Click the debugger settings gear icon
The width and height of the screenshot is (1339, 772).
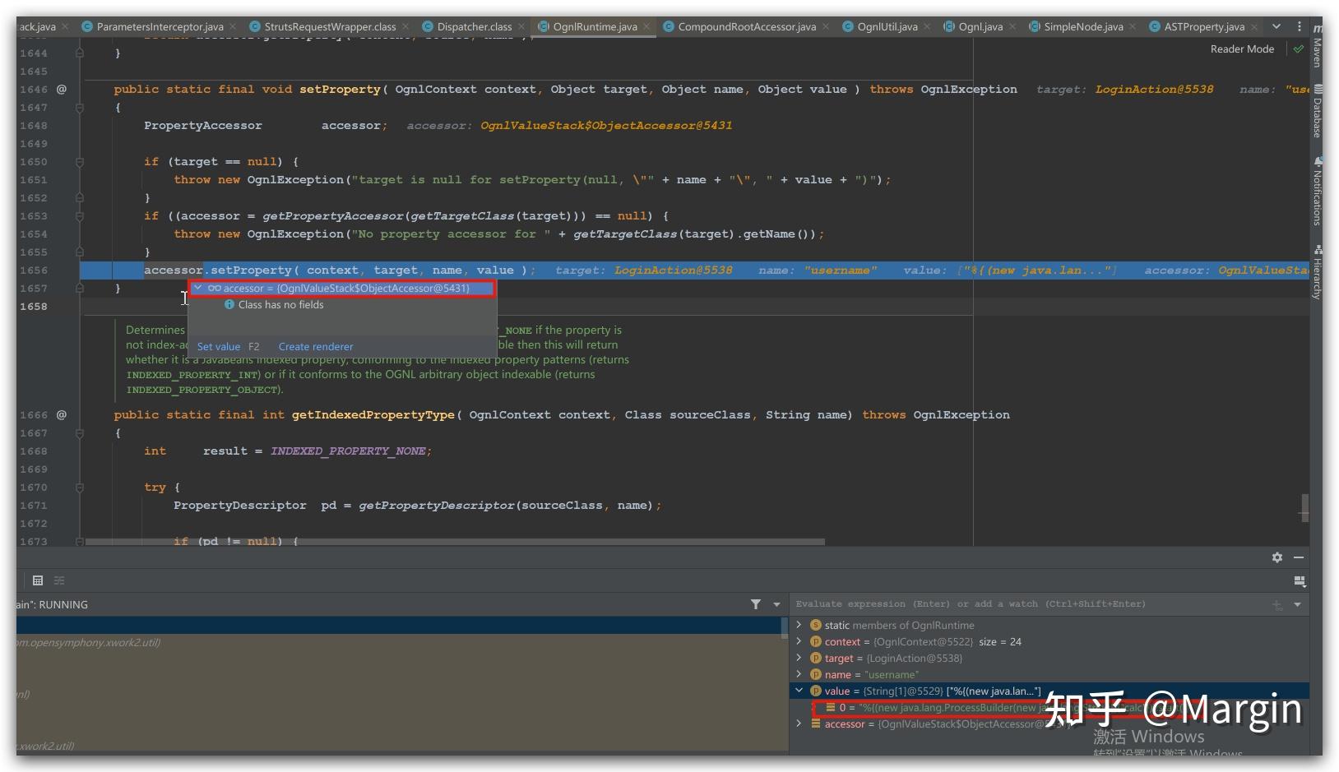pyautogui.click(x=1276, y=557)
